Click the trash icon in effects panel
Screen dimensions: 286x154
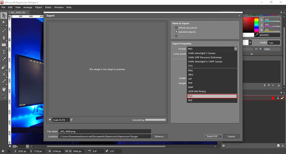click(x=279, y=85)
